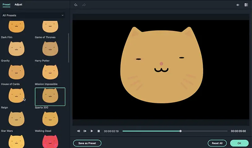252x148 pixels.
Task: Click the current timecode 00:00:02:19
Action: 111,131
